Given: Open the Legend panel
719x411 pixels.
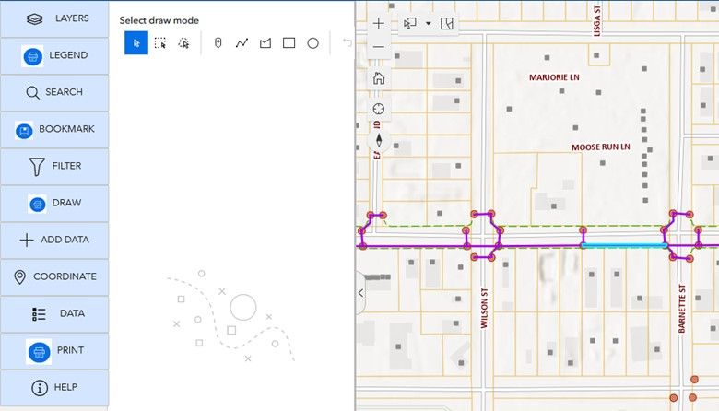Looking at the screenshot, I should coord(54,56).
